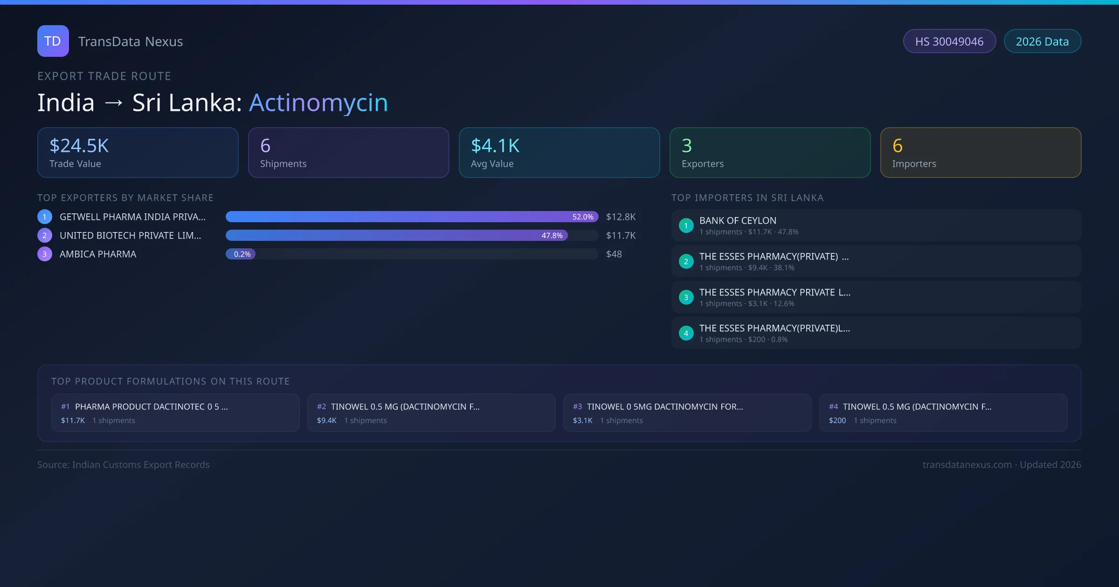
Task: Open #3 Tinowel 0 5MG formulation card
Action: pyautogui.click(x=687, y=413)
